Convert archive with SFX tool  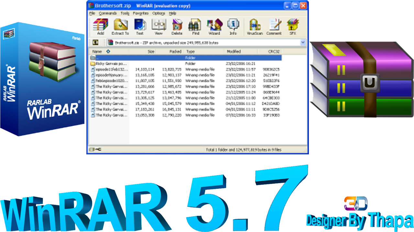(x=292, y=26)
